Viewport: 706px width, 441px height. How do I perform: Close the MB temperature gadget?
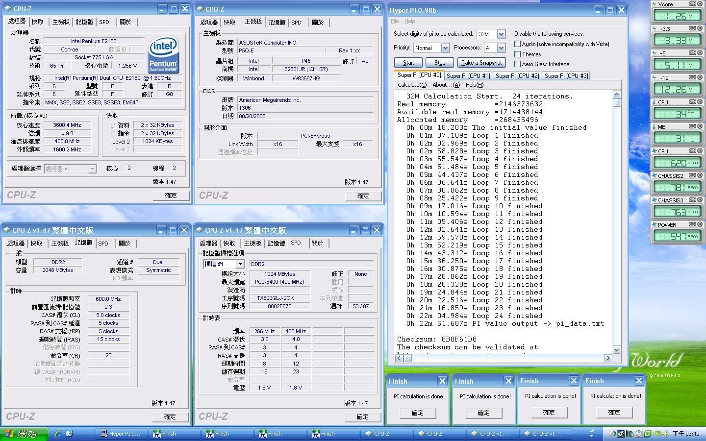point(700,126)
